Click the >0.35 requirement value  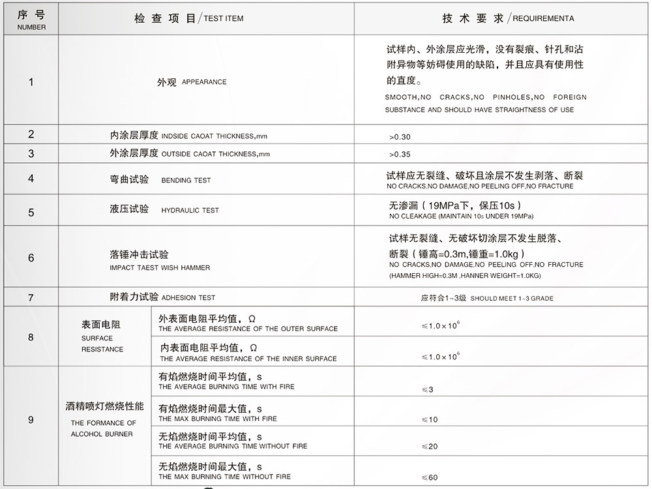(400, 155)
